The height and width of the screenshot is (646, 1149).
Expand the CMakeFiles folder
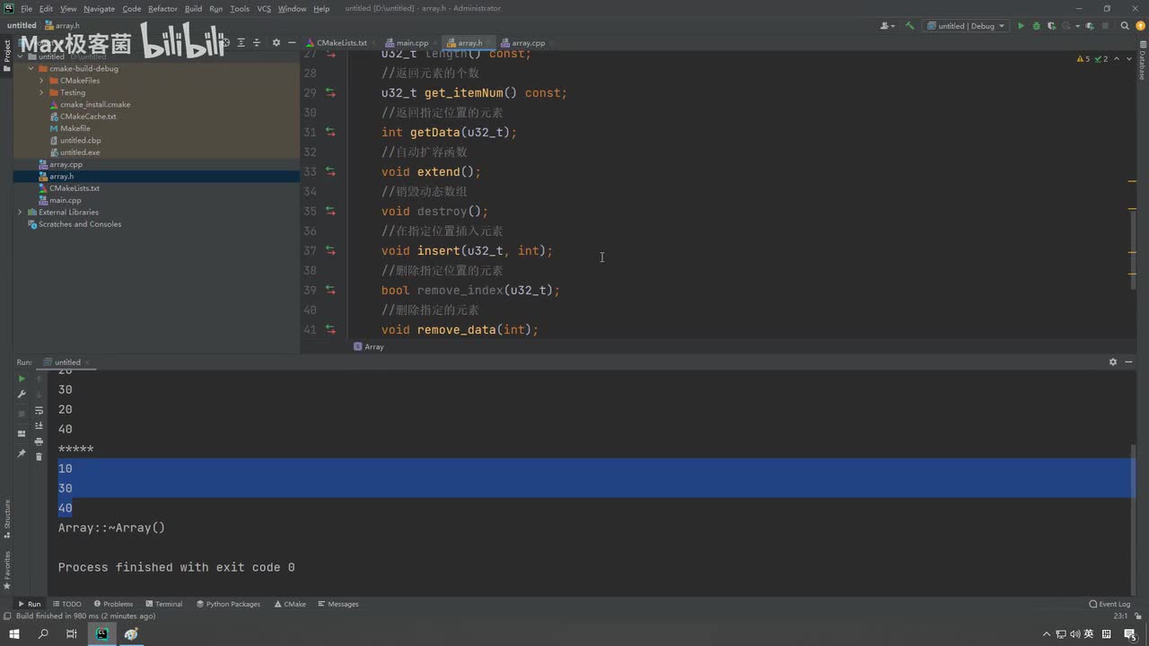(41, 81)
